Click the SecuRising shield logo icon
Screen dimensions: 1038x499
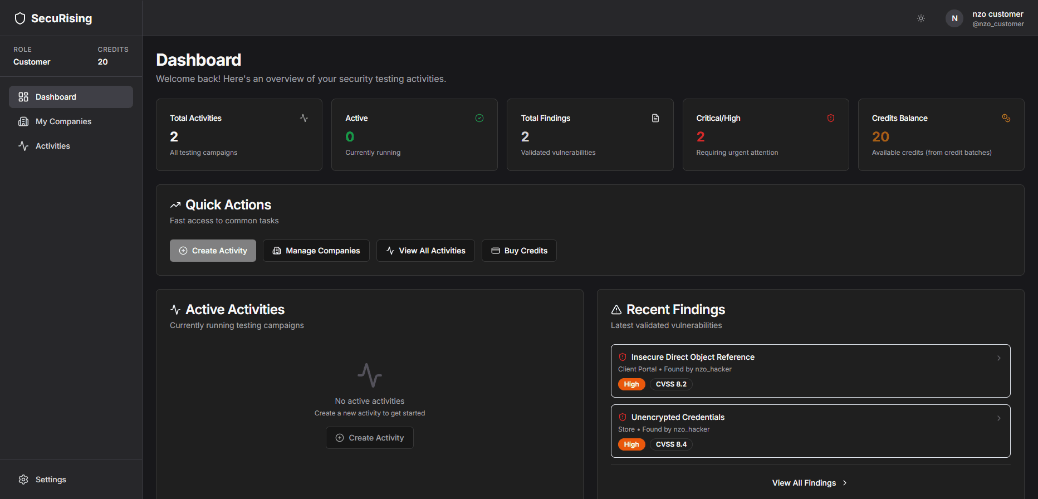(x=20, y=18)
